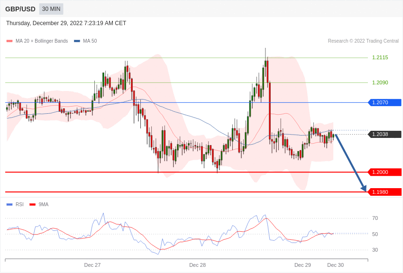Viewport: 403px width, 273px height.
Task: Click the MA 20 + Bollinger Bands legend swatch
Action: (x=9, y=41)
